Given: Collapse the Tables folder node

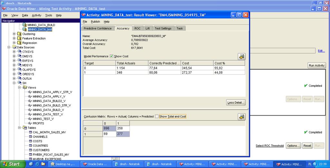Looking at the screenshot, I should click(19, 128).
